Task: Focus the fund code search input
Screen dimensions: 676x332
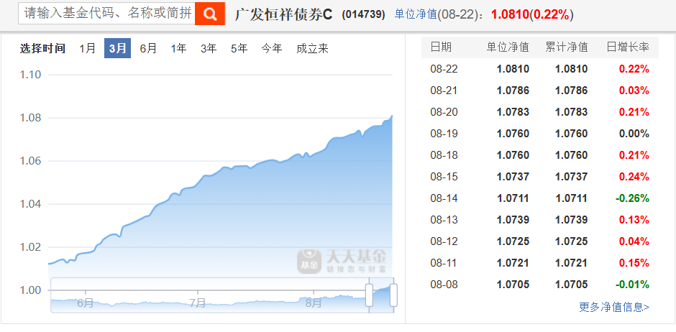Action: tap(106, 14)
